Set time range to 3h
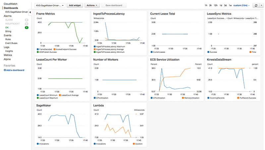This screenshot has height=150, width=265. pyautogui.click(x=210, y=5)
